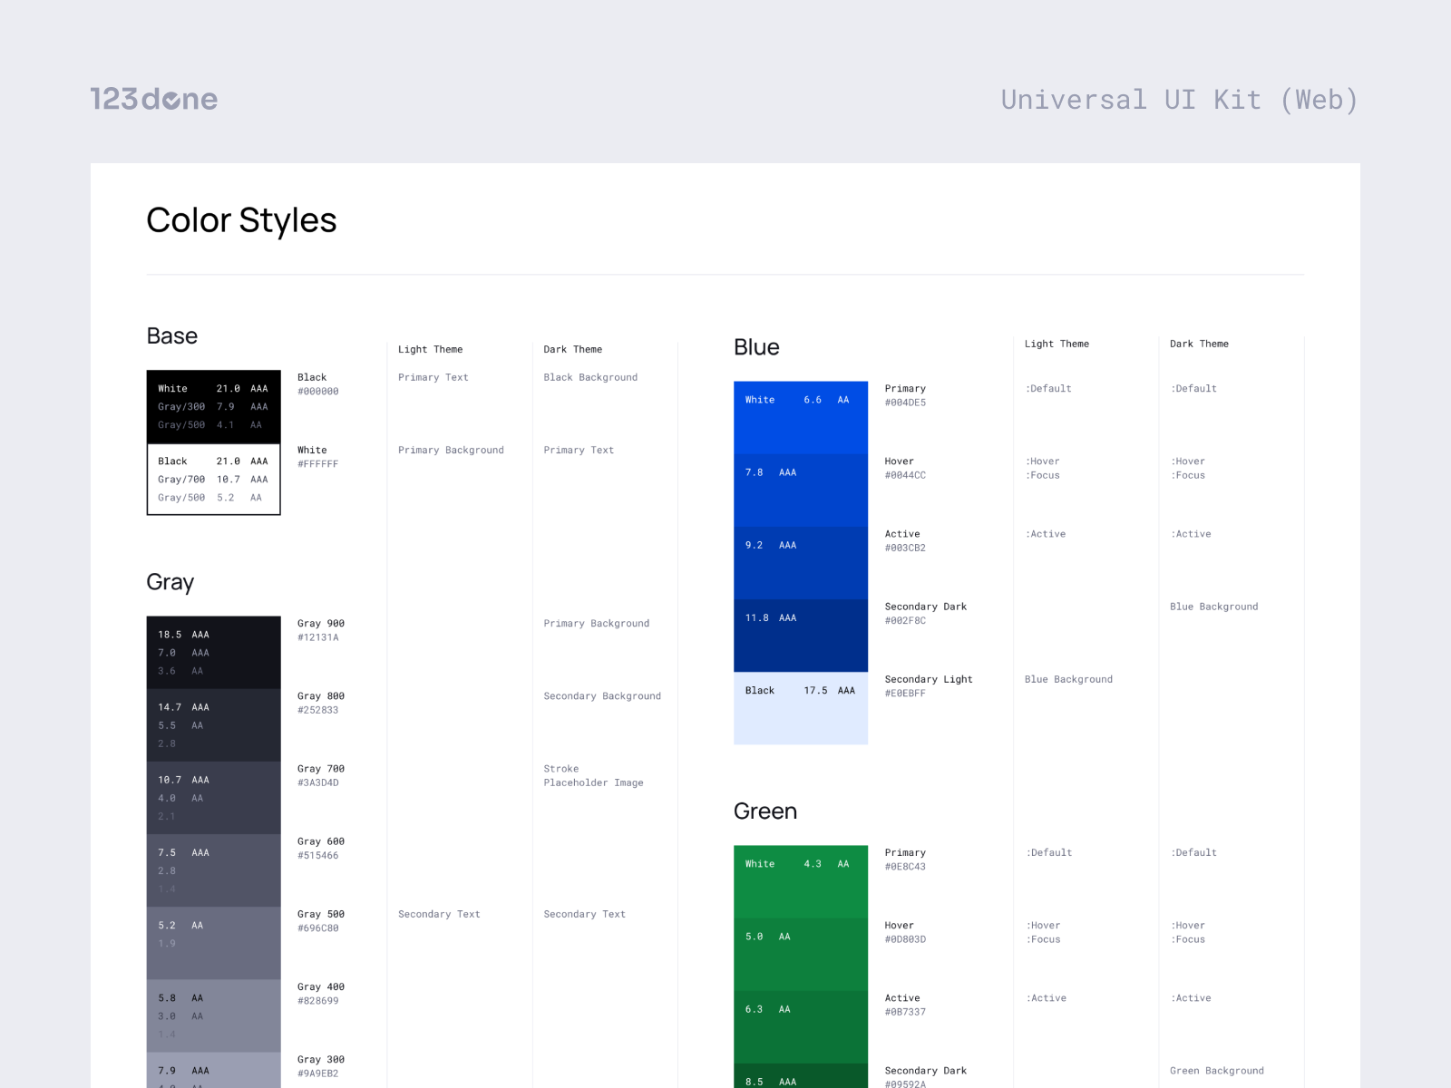Select the green Active #0B7337 swatch

coord(801,1027)
